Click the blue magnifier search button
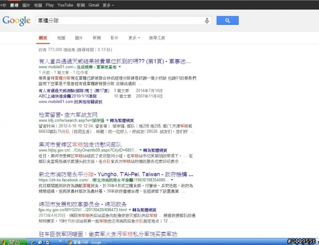319x245 pixels. (x=227, y=20)
